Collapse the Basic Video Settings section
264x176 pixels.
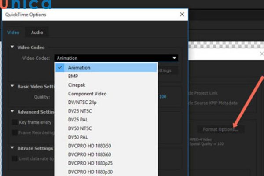(x=12, y=86)
